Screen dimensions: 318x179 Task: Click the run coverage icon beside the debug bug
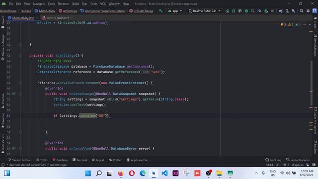click(253, 11)
